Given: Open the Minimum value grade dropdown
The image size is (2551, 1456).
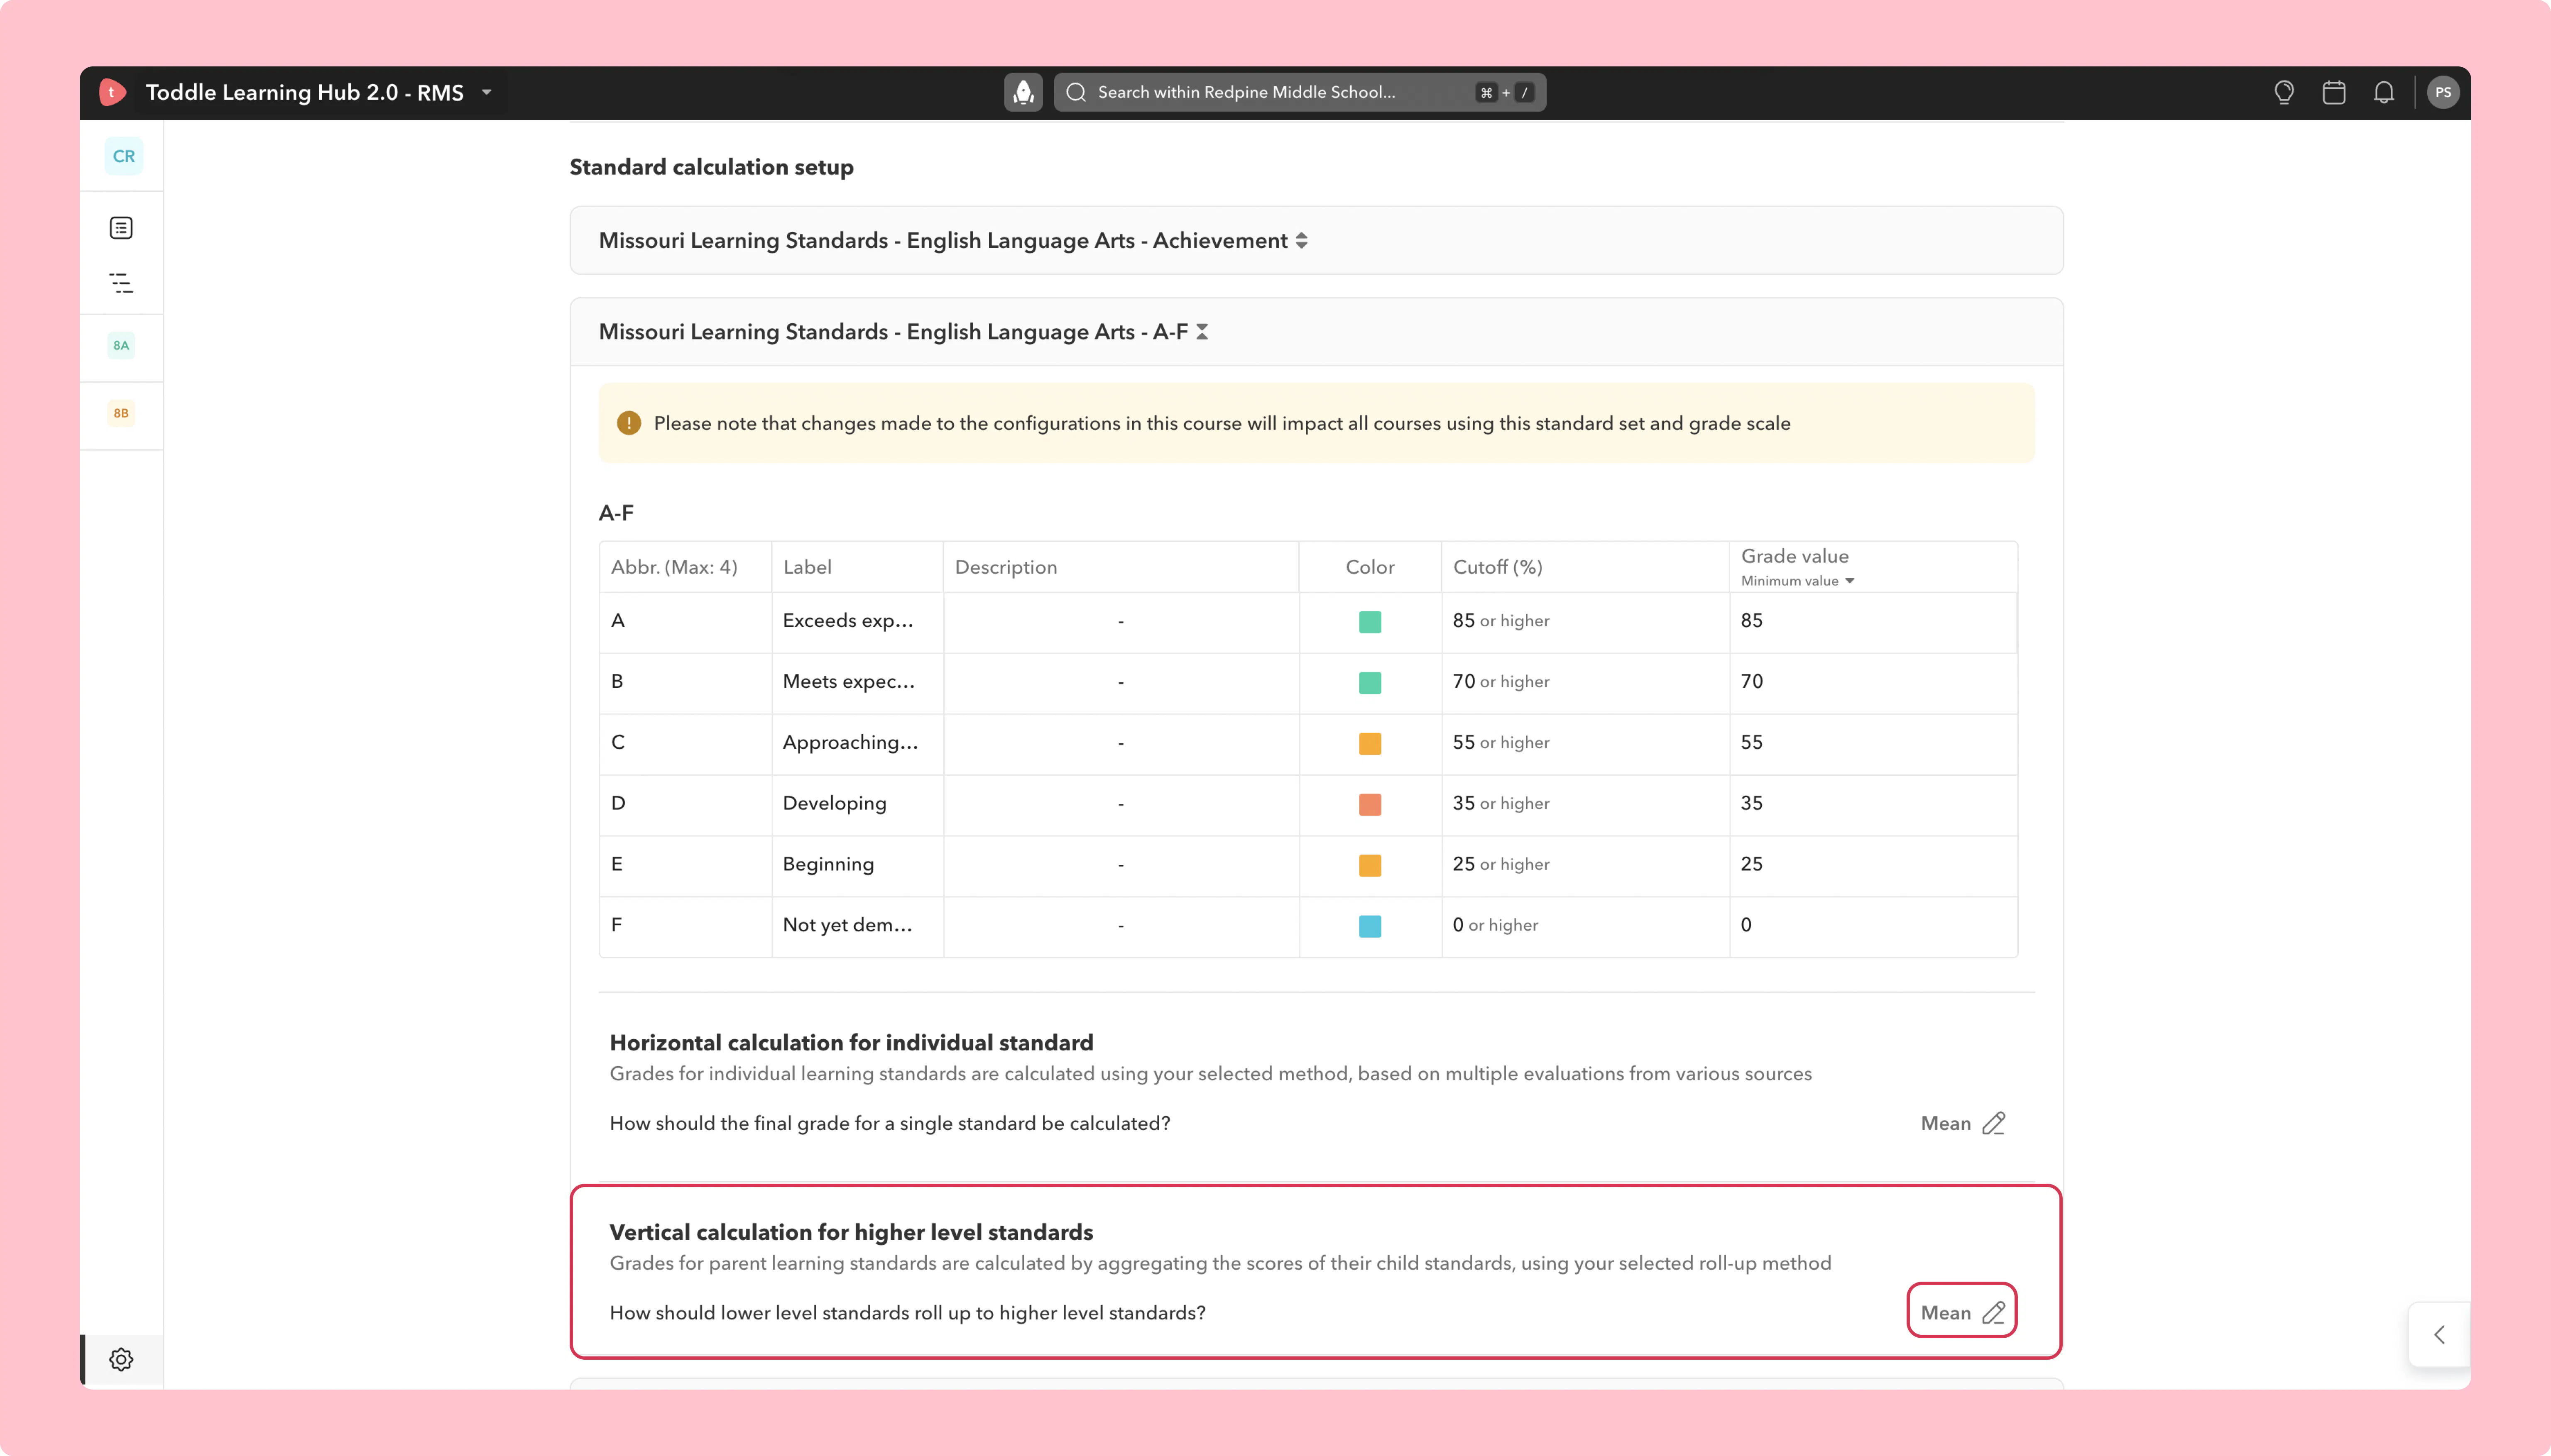Looking at the screenshot, I should coord(1798,581).
